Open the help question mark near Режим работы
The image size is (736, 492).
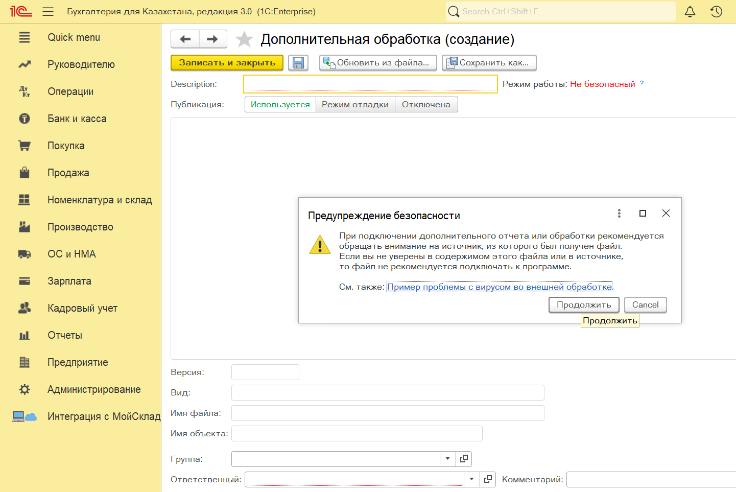[x=642, y=83]
